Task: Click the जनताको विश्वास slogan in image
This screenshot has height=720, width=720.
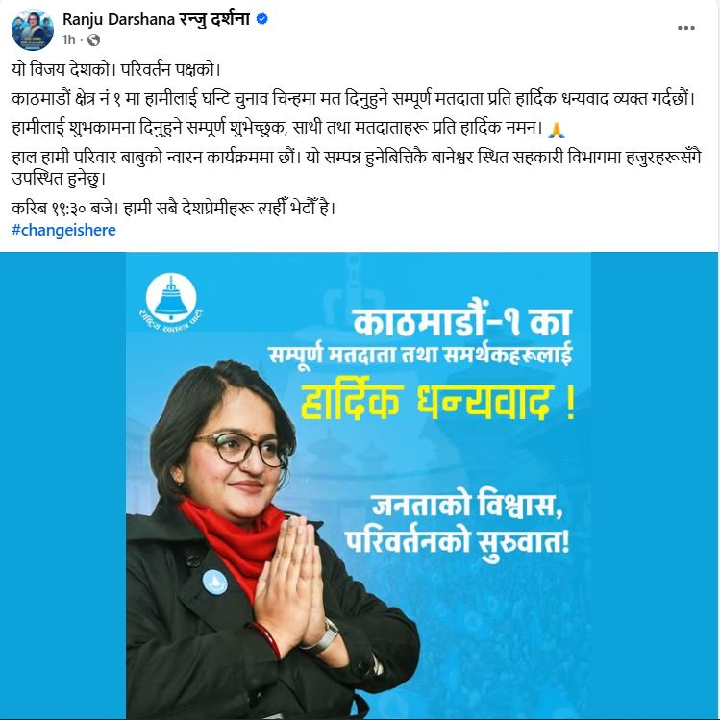Action: coord(468,506)
